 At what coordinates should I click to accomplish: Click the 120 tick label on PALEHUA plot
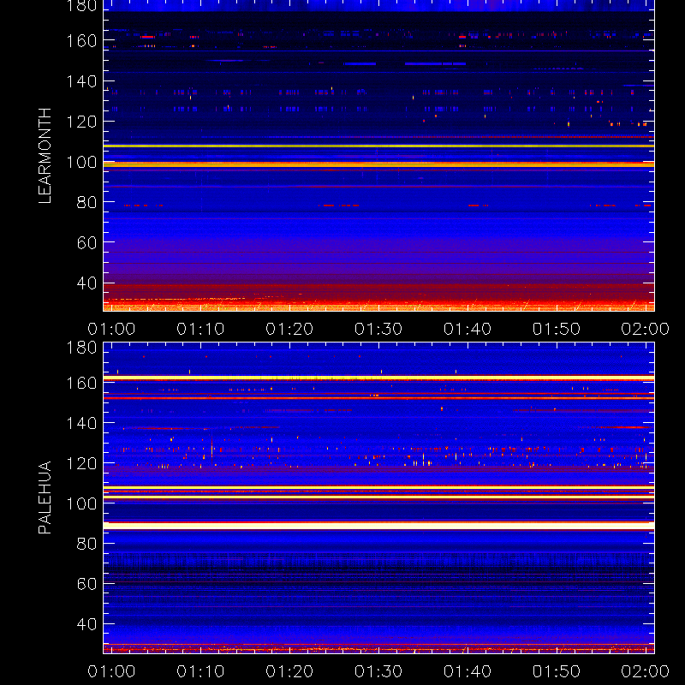pos(81,463)
